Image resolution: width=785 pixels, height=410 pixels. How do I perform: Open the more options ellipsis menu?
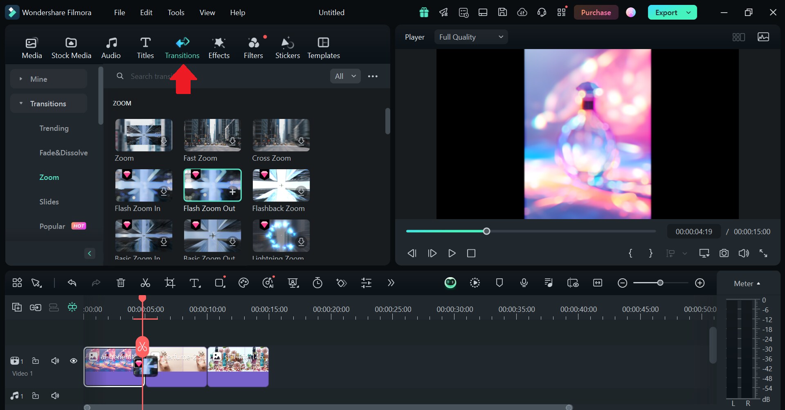click(373, 76)
